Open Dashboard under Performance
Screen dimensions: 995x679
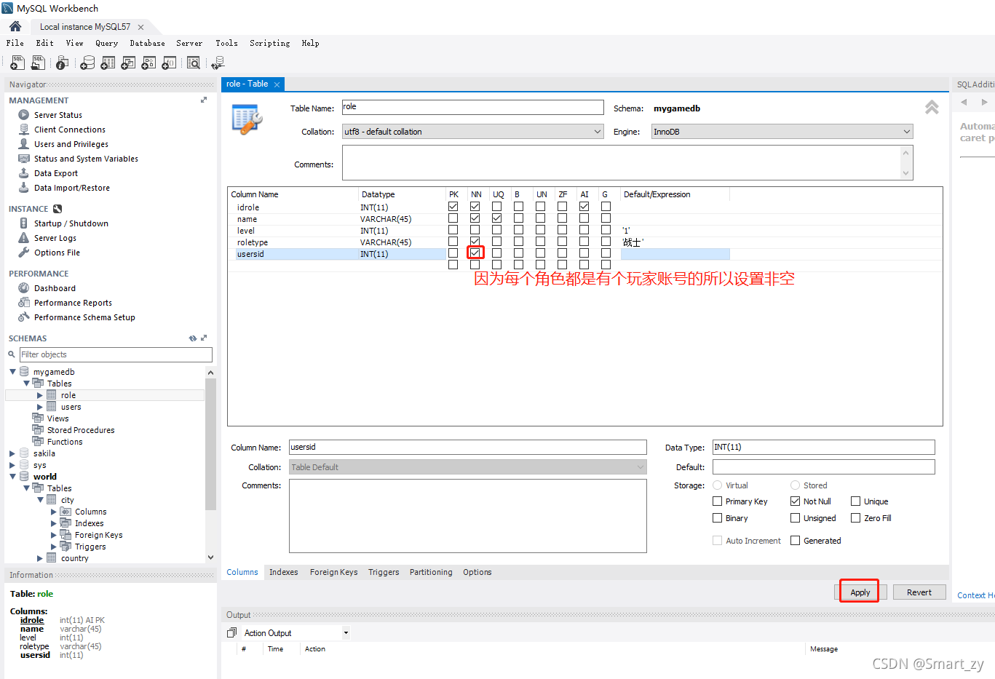click(x=55, y=288)
